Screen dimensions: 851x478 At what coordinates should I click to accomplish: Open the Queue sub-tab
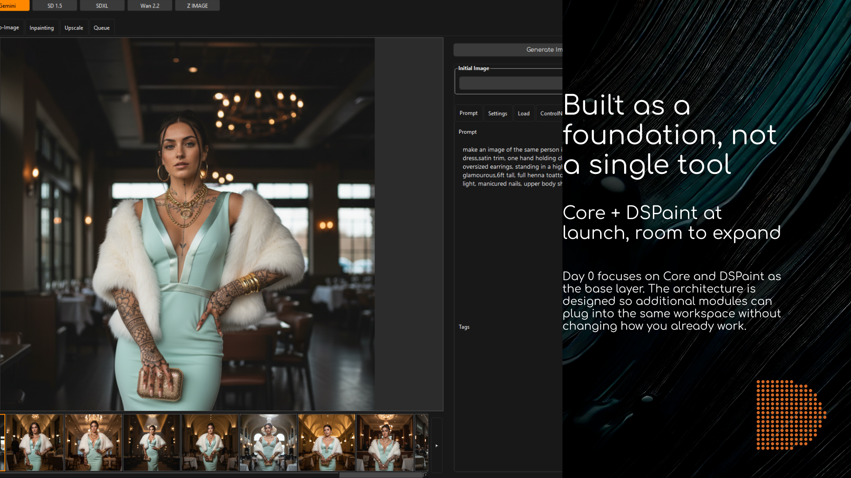click(101, 28)
